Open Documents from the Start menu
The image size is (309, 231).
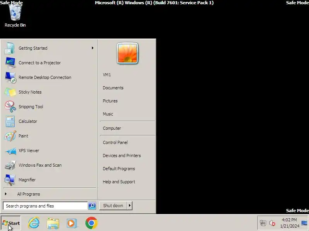coord(113,88)
